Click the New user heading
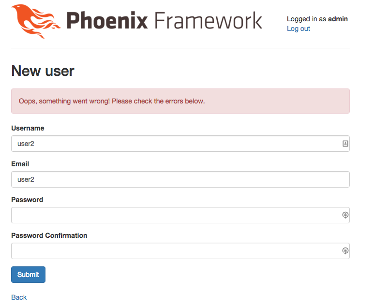Image resolution: width=374 pixels, height=306 pixels. [x=43, y=71]
